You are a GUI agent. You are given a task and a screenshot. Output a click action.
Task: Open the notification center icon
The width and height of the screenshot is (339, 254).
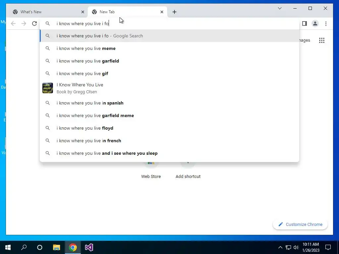tap(328, 247)
